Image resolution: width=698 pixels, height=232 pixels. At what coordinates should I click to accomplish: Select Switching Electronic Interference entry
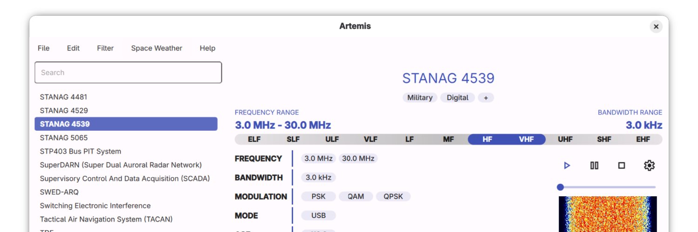[126, 206]
